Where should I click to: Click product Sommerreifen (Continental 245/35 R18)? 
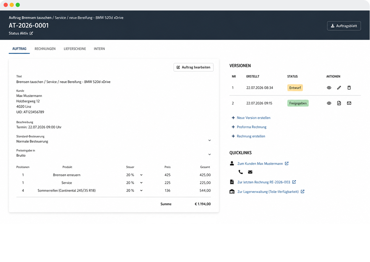pyautogui.click(x=67, y=190)
